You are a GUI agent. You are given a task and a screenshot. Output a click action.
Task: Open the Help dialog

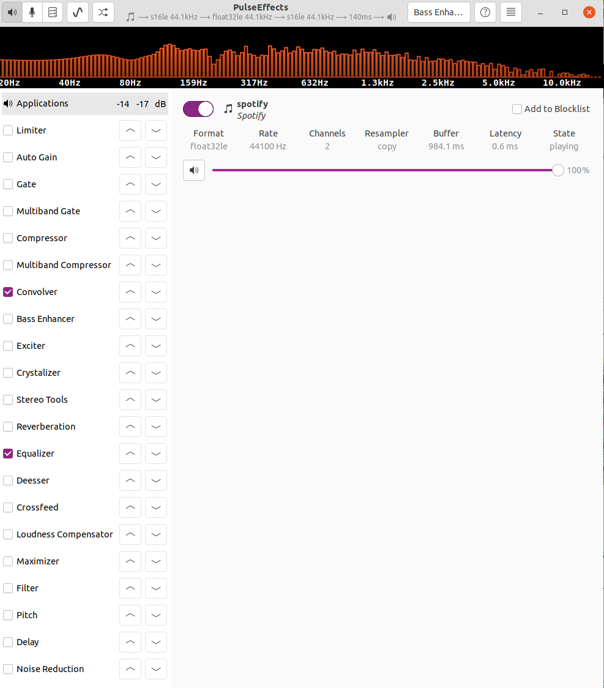point(485,12)
